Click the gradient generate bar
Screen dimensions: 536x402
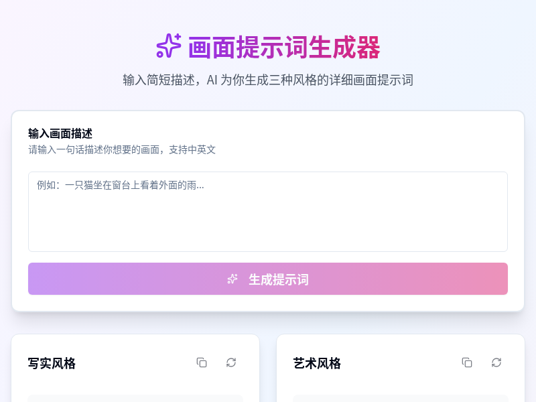[x=268, y=279]
